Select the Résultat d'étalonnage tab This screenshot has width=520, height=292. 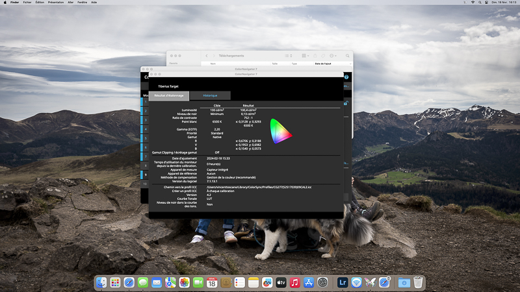pos(168,95)
